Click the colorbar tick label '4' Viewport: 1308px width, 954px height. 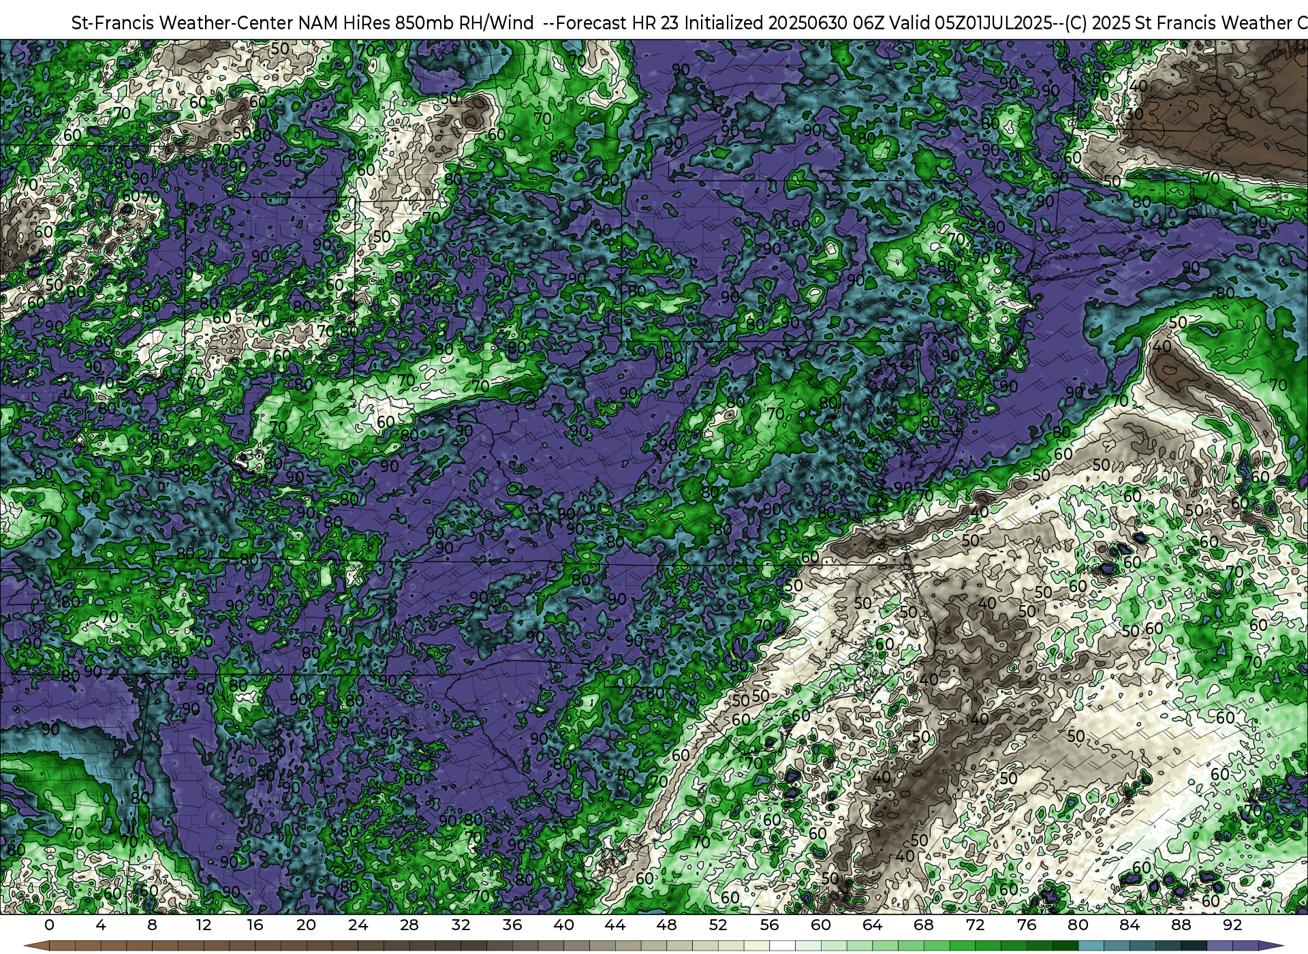[101, 925]
